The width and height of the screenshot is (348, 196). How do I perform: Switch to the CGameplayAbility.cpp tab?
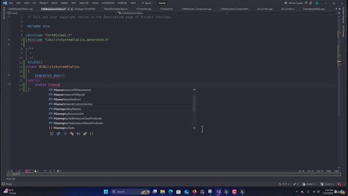tap(314, 9)
